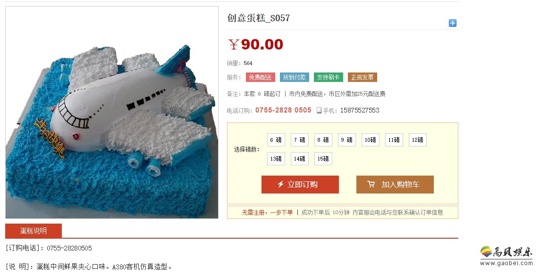Open the 蛋糕说明 tab
This screenshot has width=540, height=274.
click(34, 231)
